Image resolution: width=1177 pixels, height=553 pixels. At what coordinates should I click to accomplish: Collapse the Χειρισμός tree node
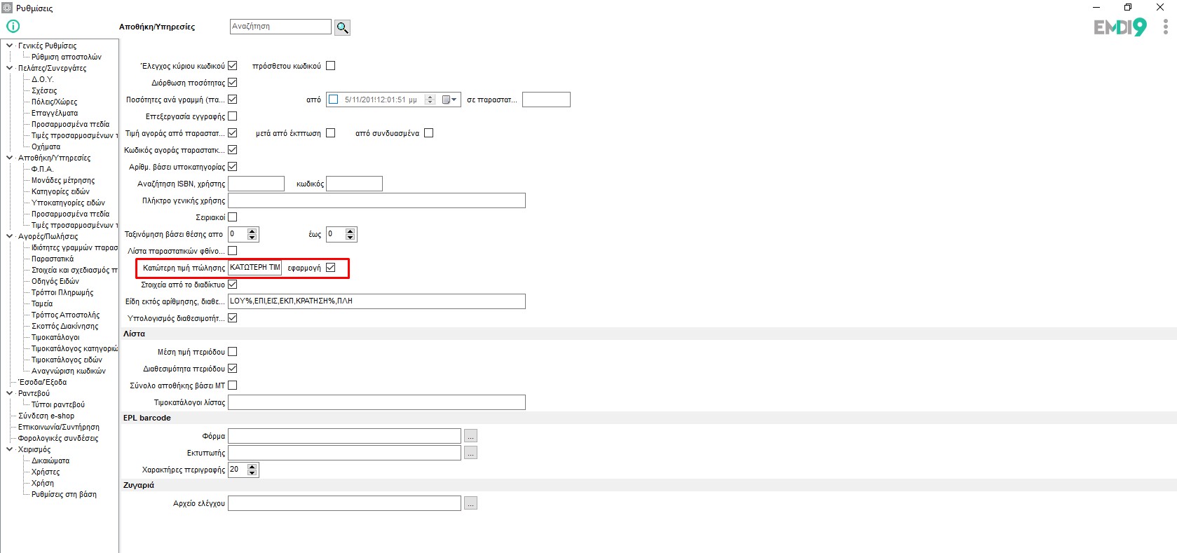coord(9,449)
